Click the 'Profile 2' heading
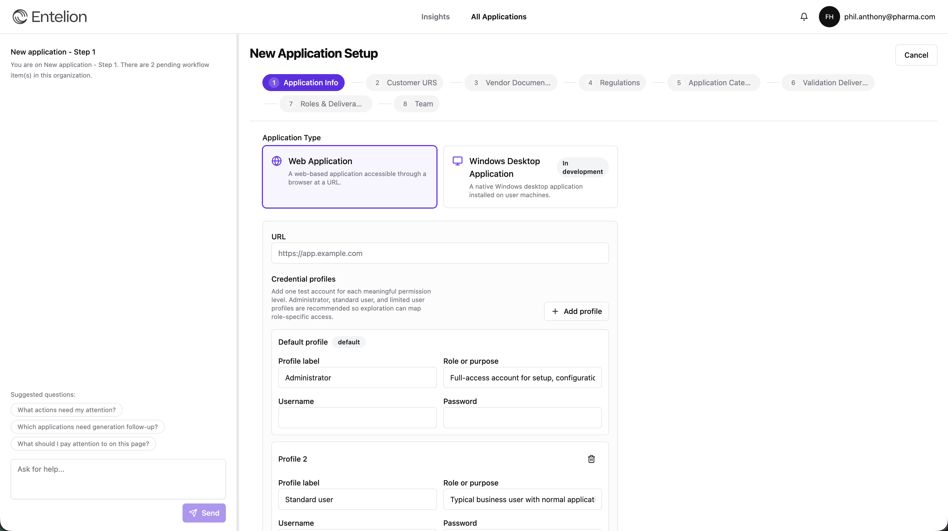Image resolution: width=948 pixels, height=531 pixels. click(293, 459)
